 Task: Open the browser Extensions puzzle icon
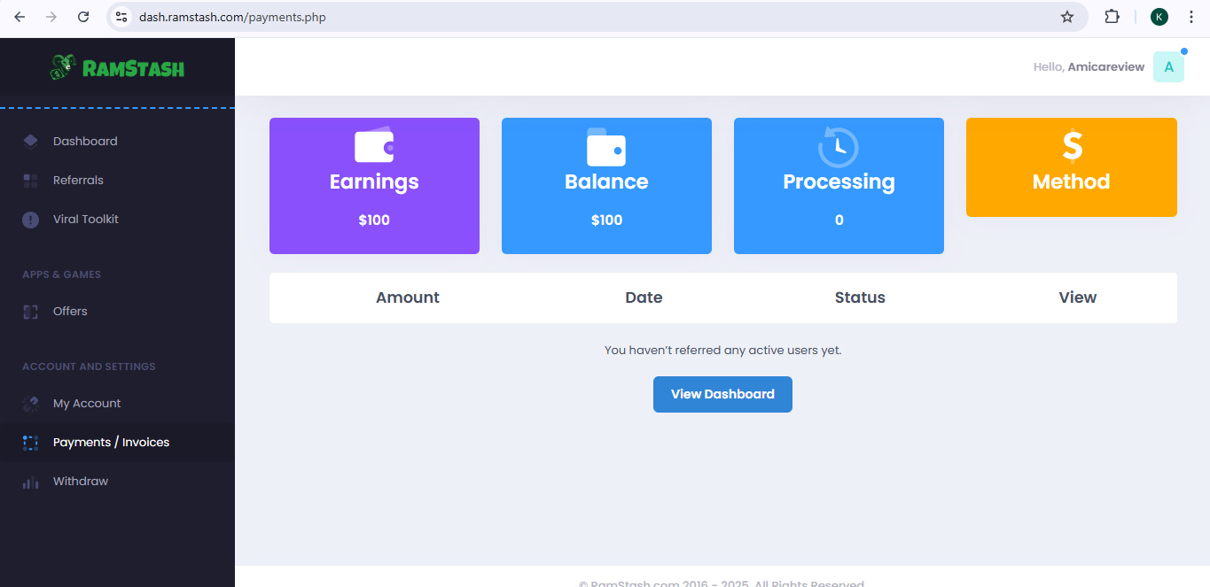pos(1112,17)
